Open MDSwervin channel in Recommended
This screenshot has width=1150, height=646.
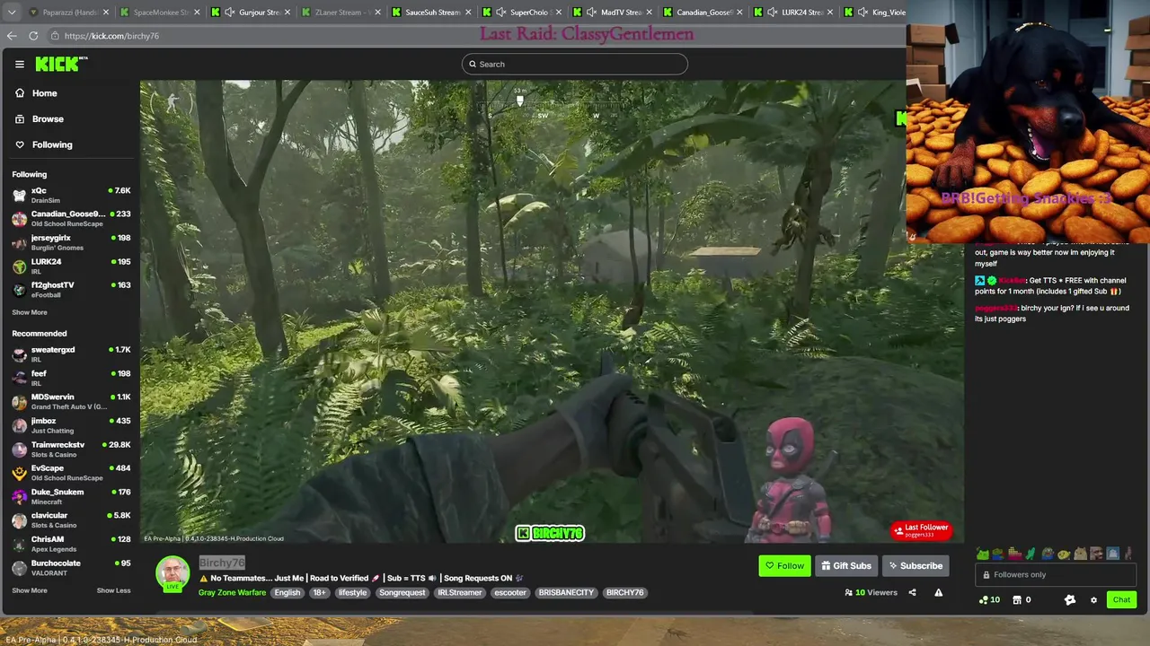point(71,401)
